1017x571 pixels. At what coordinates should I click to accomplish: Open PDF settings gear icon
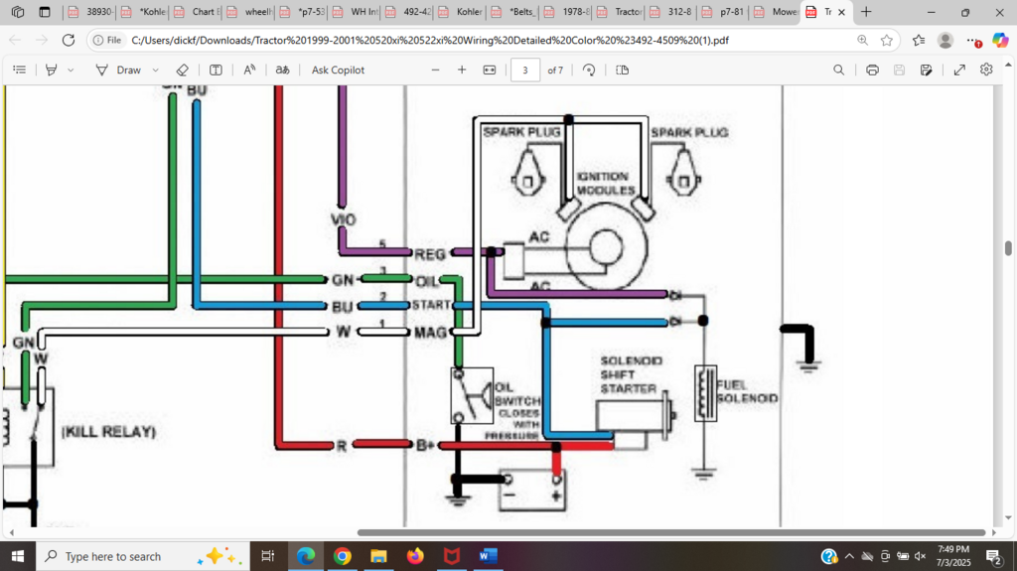coord(986,71)
